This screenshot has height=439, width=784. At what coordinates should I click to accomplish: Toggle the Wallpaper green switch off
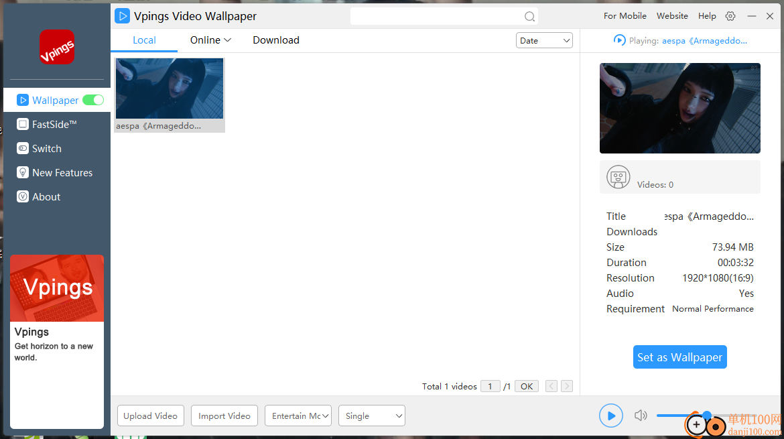[x=93, y=100]
